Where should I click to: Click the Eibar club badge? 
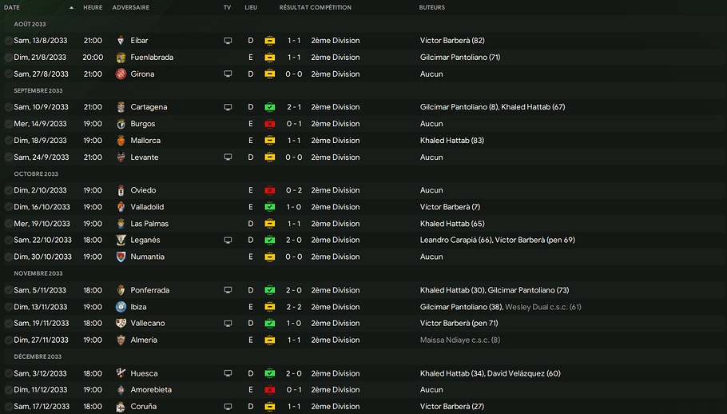121,41
